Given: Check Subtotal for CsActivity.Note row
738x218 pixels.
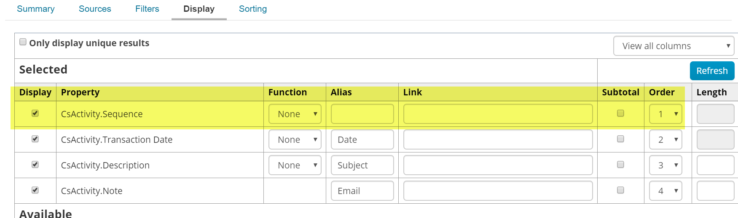Looking at the screenshot, I should coord(620,190).
